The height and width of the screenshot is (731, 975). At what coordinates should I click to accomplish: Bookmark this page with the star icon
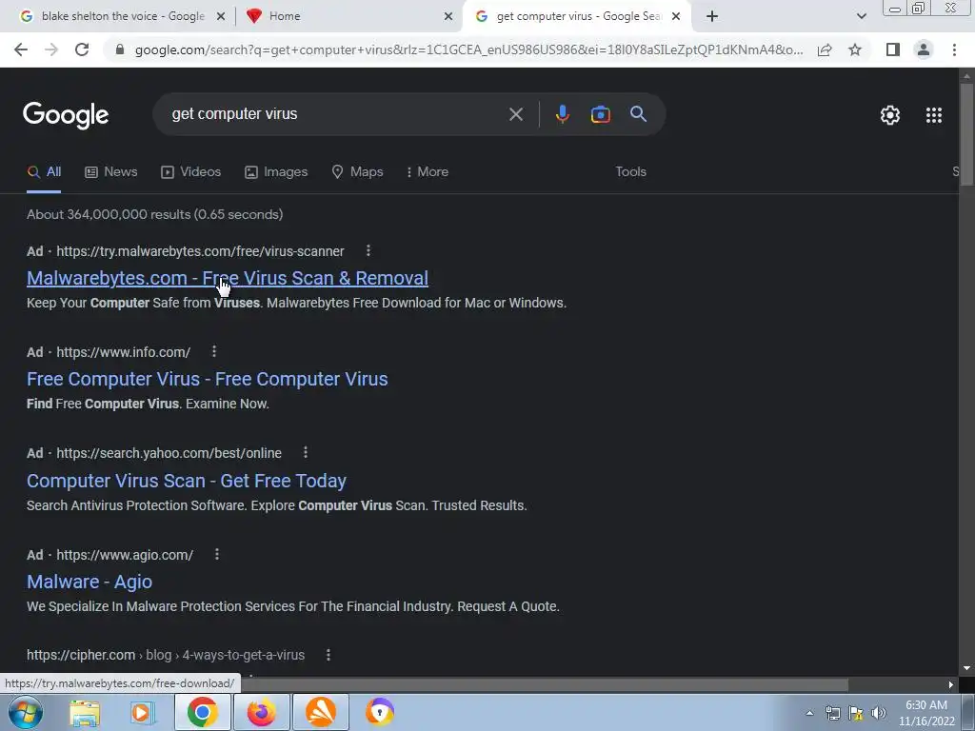coord(855,49)
